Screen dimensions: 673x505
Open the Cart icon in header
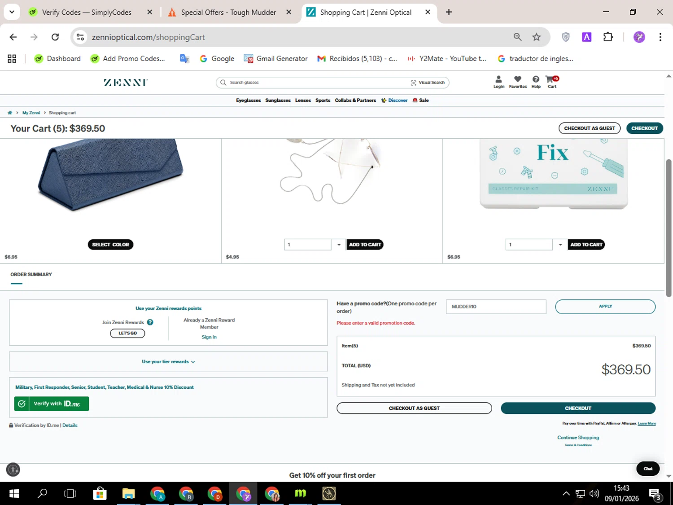(552, 82)
